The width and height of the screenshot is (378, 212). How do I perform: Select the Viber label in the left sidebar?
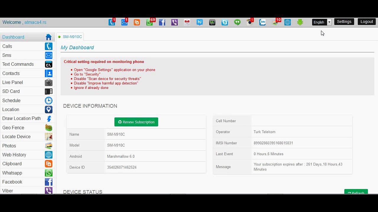8,191
